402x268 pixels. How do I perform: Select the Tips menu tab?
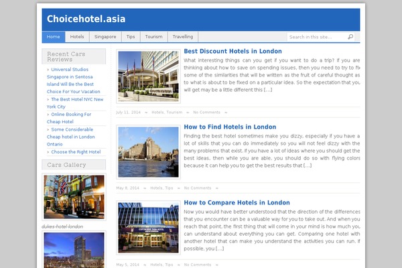[131, 37]
